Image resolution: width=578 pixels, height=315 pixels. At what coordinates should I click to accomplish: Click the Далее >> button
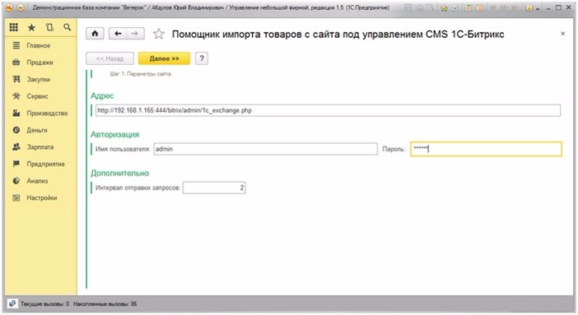tap(165, 58)
